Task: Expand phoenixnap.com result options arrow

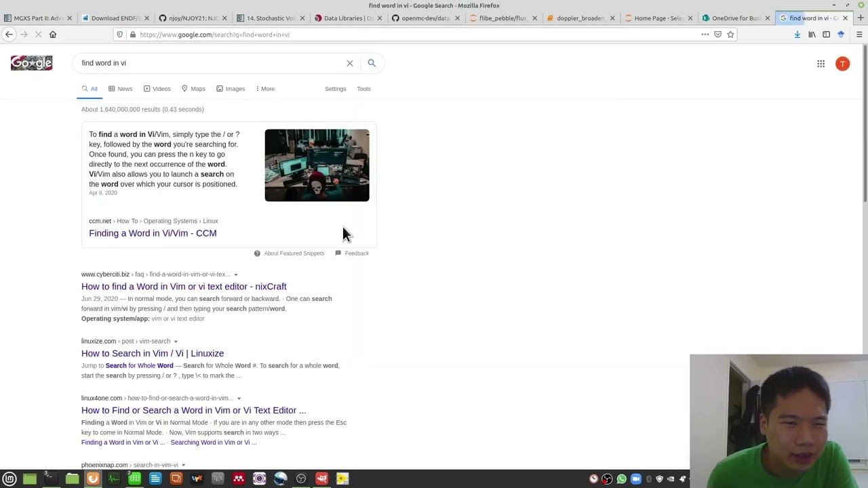Action: (183, 465)
